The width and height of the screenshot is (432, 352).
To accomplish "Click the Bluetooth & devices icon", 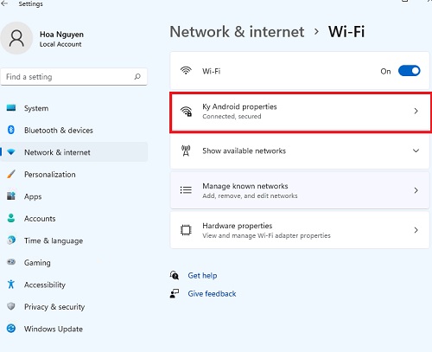I will [x=11, y=130].
